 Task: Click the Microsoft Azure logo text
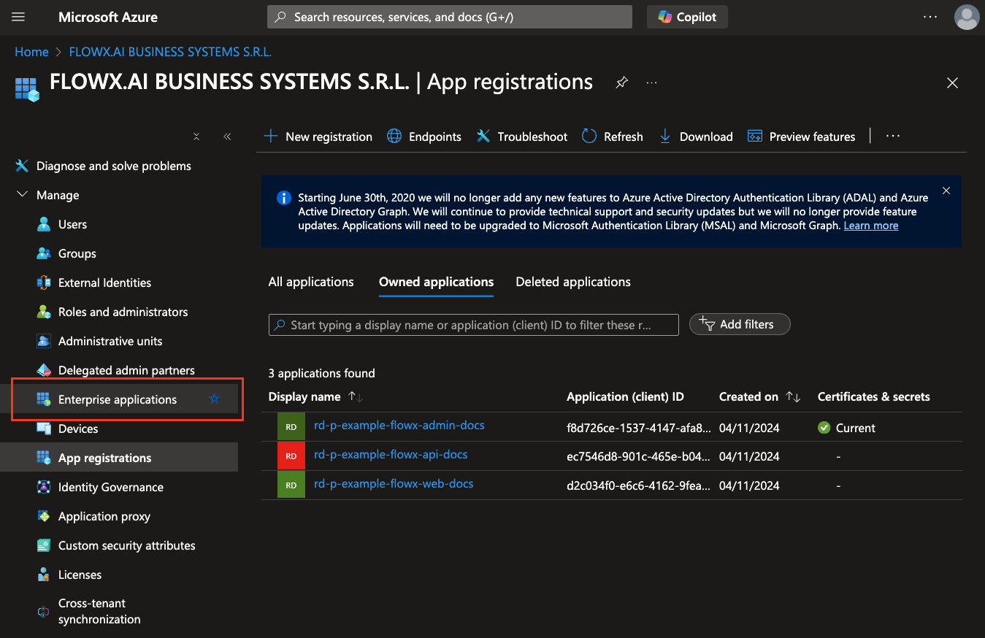coord(108,17)
